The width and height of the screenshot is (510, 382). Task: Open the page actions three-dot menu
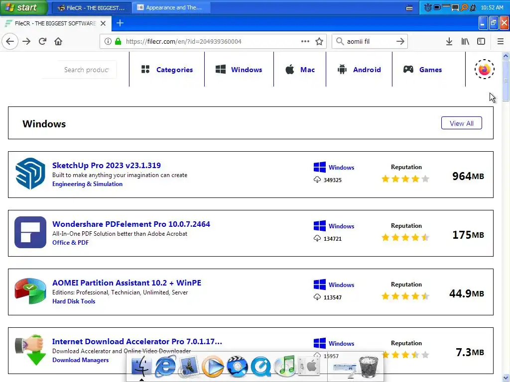pos(305,41)
